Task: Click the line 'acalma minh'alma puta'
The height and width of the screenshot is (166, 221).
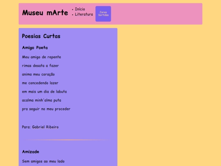Action: click(x=41, y=100)
